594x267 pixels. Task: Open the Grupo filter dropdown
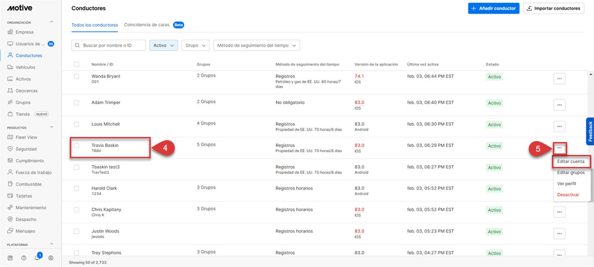click(196, 45)
